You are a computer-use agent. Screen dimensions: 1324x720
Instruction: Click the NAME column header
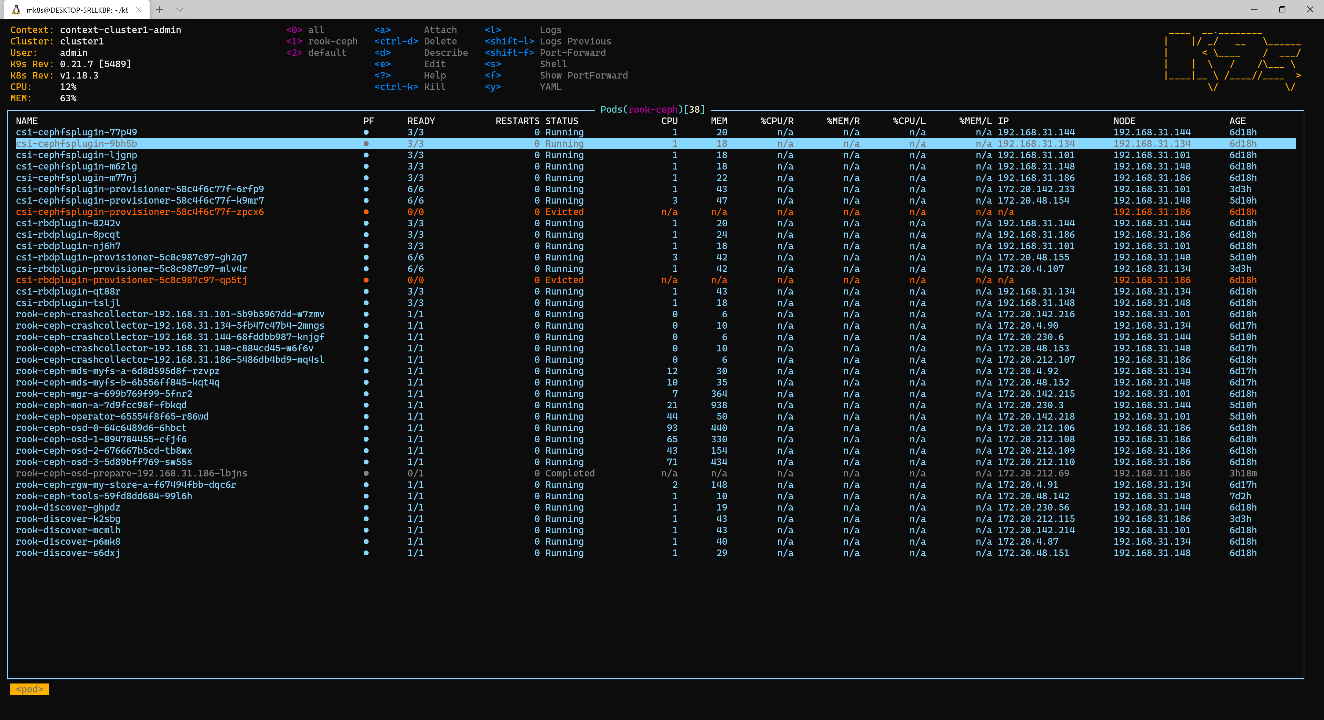click(x=27, y=121)
